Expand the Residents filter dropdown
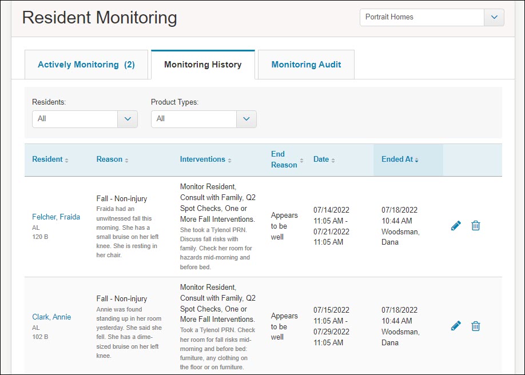This screenshot has height=375, width=525. 127,119
